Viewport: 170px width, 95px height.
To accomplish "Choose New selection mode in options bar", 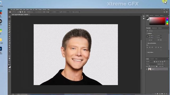I will coord(18,12).
